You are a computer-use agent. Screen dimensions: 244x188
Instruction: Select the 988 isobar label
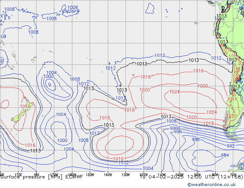tap(196, 140)
